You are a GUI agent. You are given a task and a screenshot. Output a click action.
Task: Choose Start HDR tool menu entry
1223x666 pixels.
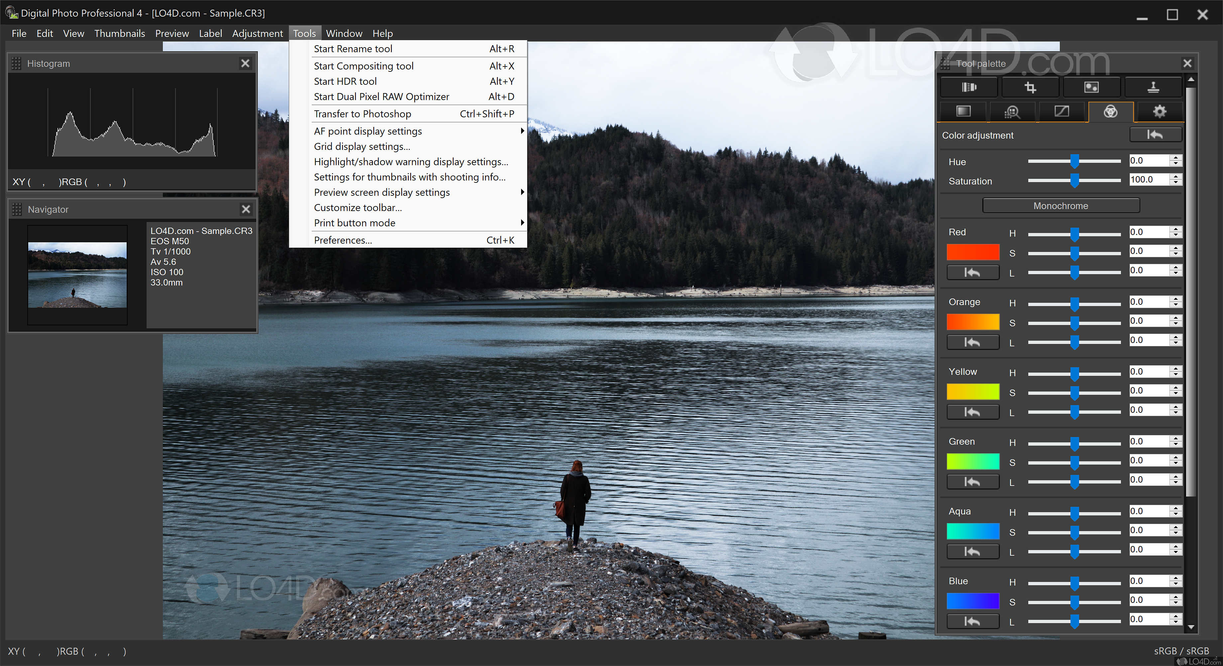345,81
